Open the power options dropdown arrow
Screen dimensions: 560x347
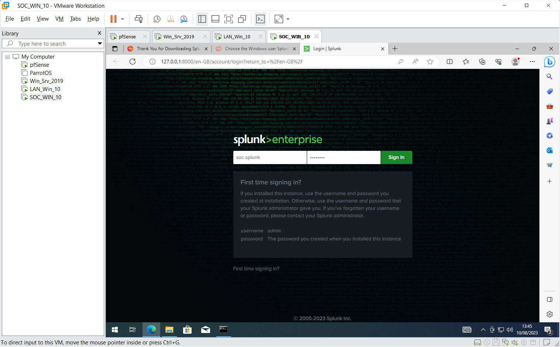[123, 19]
